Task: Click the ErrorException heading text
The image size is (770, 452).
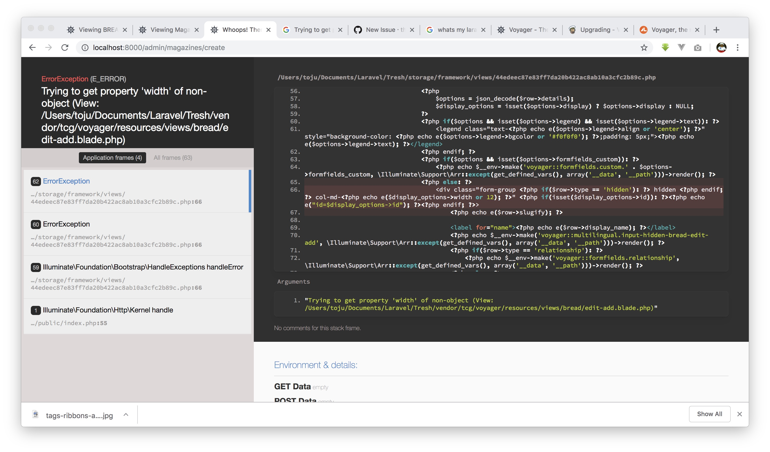Action: tap(65, 79)
